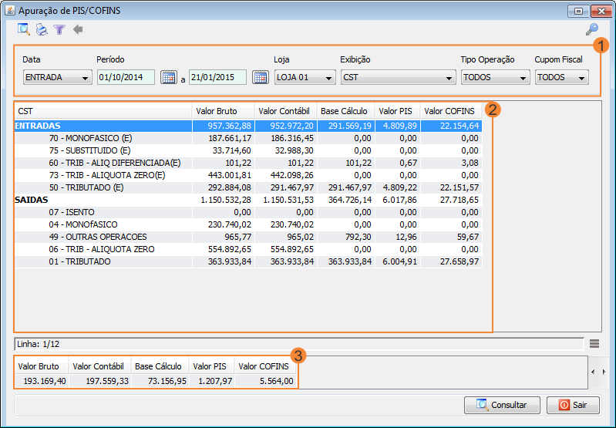Select row 75 - SUBSTITUIDO (E)
The width and height of the screenshot is (616, 428).
point(248,150)
